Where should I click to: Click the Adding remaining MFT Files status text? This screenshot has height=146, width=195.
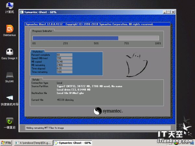click(45, 128)
